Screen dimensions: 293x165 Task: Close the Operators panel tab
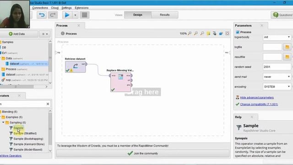[19, 96]
